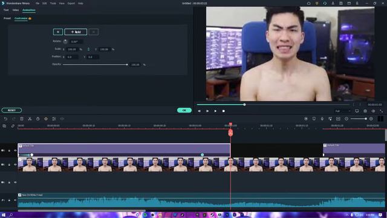Switch to the Text tab
This screenshot has width=387, height=218.
(x=6, y=10)
